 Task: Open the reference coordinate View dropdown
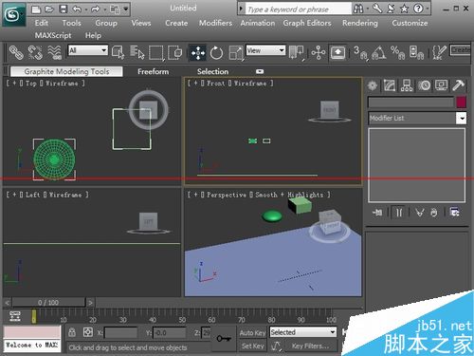point(265,50)
